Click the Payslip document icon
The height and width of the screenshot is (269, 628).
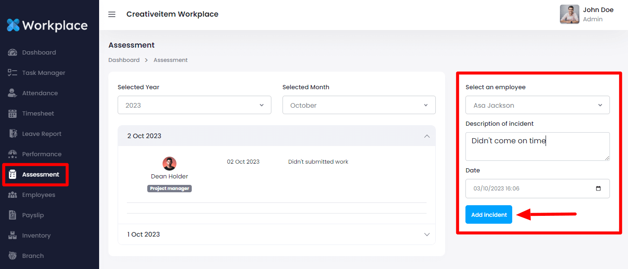click(13, 215)
